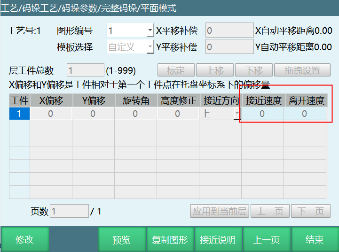
Task: Click the 离开速度 cell in row 1
Action: (304, 114)
